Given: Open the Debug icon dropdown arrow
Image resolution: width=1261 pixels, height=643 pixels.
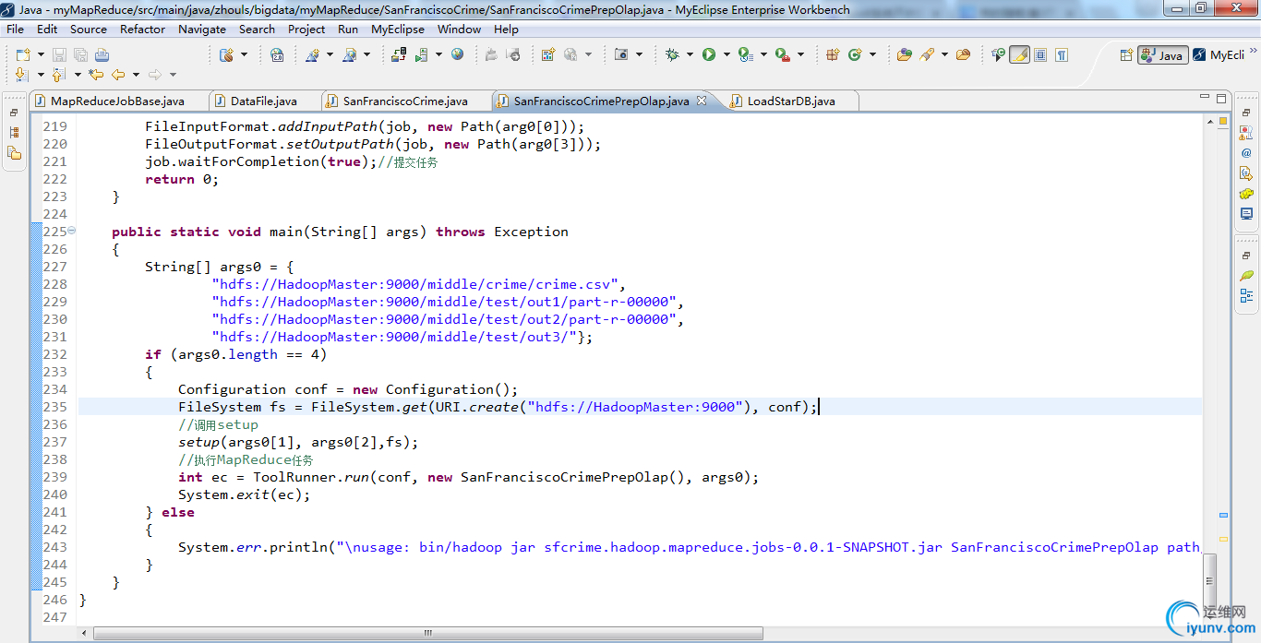Looking at the screenshot, I should (x=690, y=54).
